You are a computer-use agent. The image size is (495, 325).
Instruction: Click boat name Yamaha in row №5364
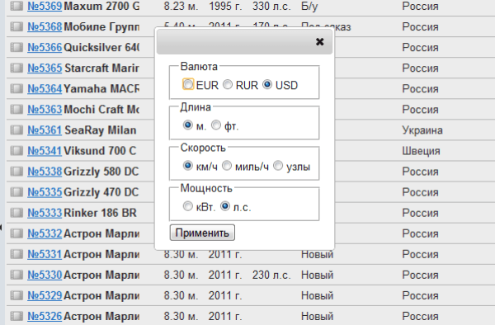pyautogui.click(x=101, y=88)
